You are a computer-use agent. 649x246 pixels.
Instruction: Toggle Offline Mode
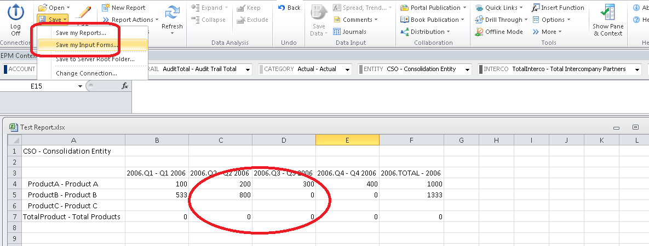tap(498, 32)
